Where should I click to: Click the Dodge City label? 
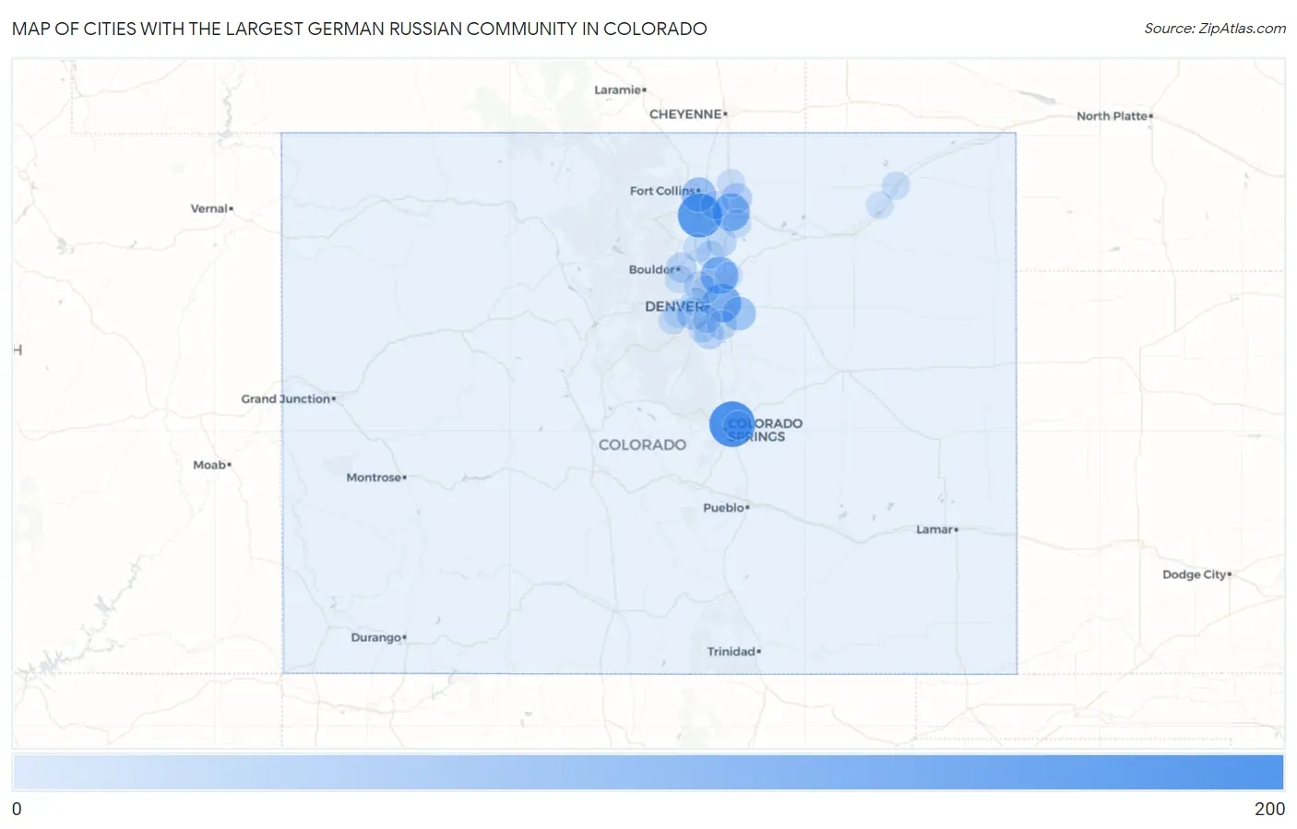(x=1196, y=574)
